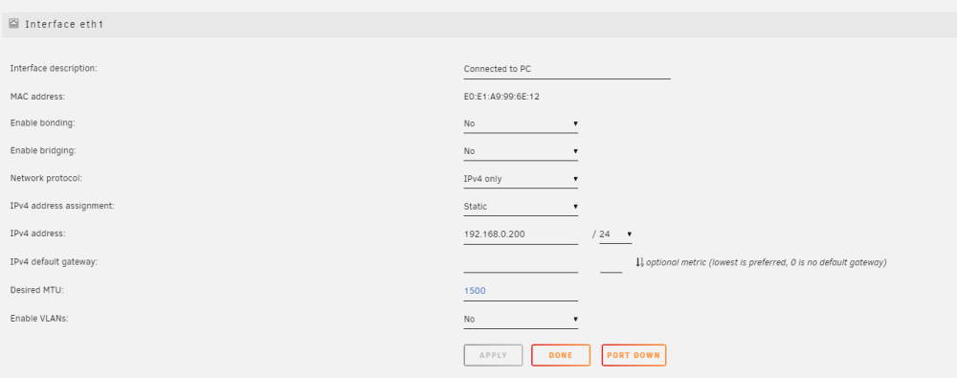Edit the Interface description field

tap(567, 70)
